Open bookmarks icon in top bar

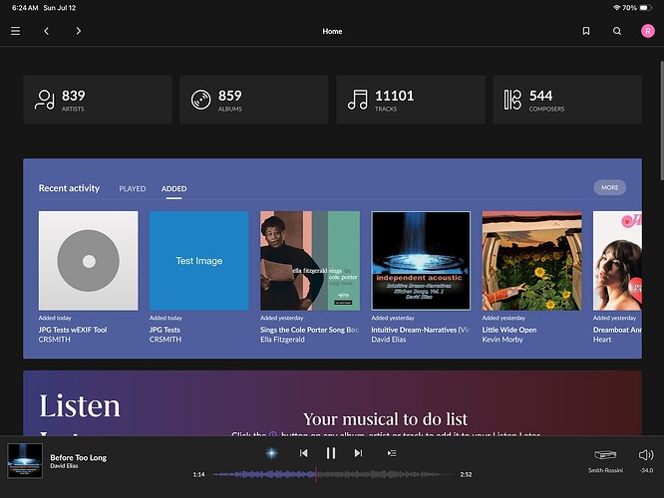(586, 31)
